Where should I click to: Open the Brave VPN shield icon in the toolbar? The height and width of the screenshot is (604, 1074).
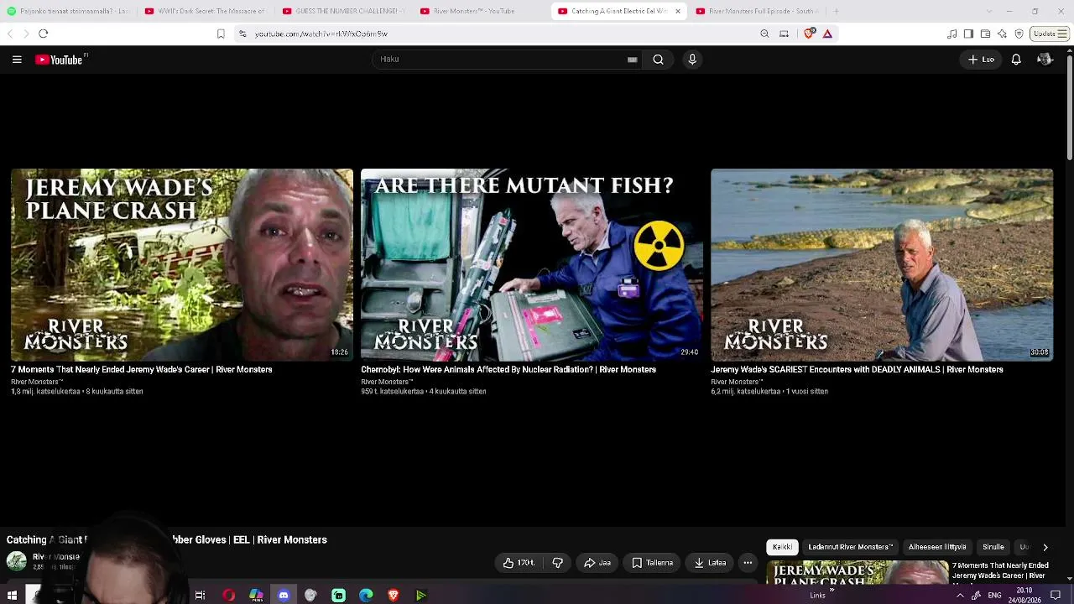pyautogui.click(x=1019, y=34)
